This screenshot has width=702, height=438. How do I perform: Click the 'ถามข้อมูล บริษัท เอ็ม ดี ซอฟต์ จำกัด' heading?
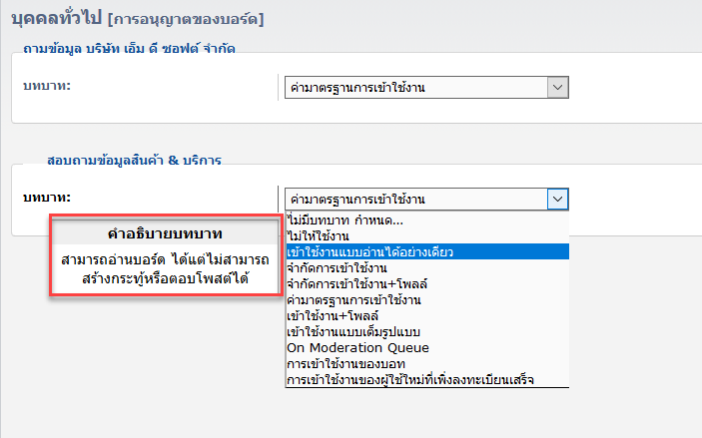(x=128, y=49)
